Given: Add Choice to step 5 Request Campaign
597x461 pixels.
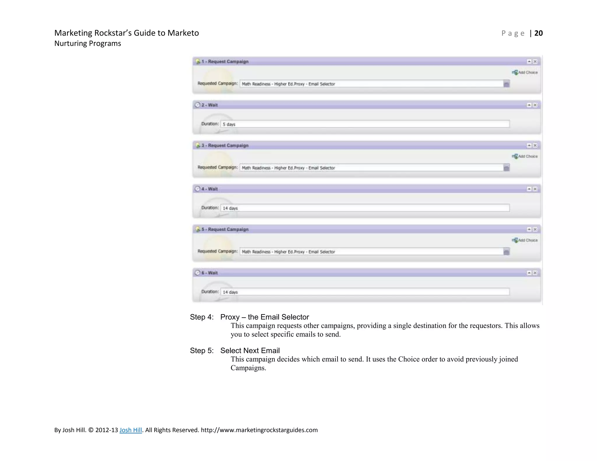Looking at the screenshot, I should pyautogui.click(x=525, y=240).
